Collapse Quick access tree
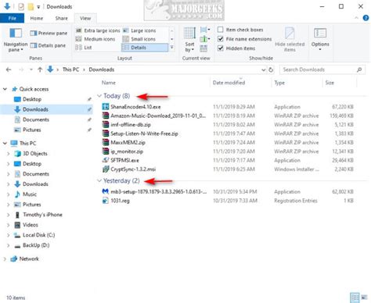The height and width of the screenshot is (303, 371). (5, 89)
